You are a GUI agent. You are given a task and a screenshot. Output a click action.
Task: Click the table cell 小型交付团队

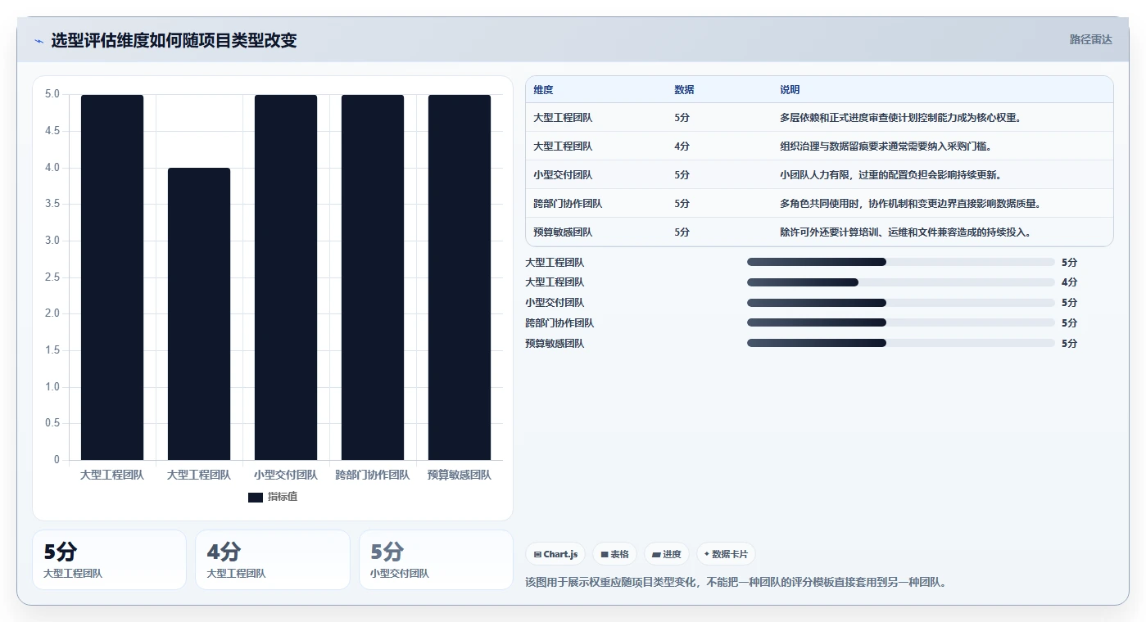tap(563, 175)
